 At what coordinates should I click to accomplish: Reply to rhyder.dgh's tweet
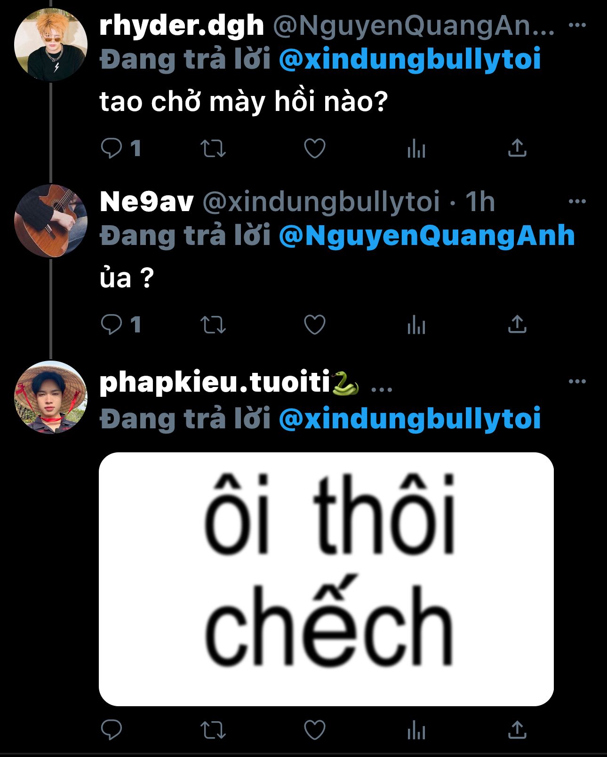(x=112, y=149)
